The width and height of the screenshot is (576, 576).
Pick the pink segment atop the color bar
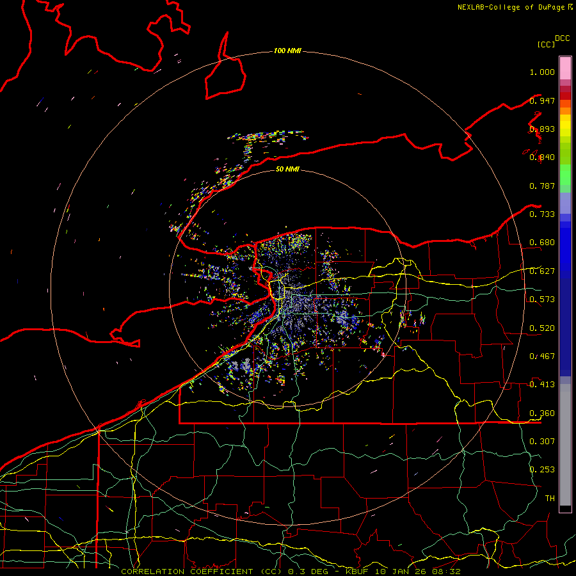pos(565,68)
